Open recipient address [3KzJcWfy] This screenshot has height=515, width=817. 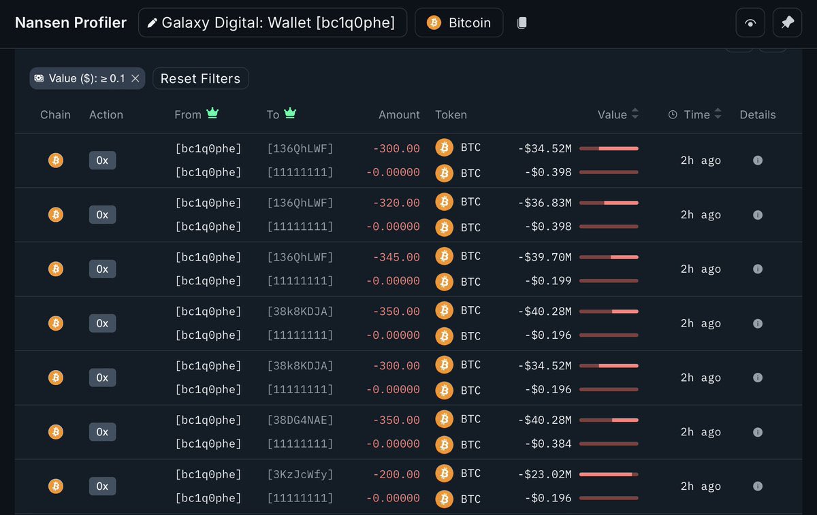[300, 474]
